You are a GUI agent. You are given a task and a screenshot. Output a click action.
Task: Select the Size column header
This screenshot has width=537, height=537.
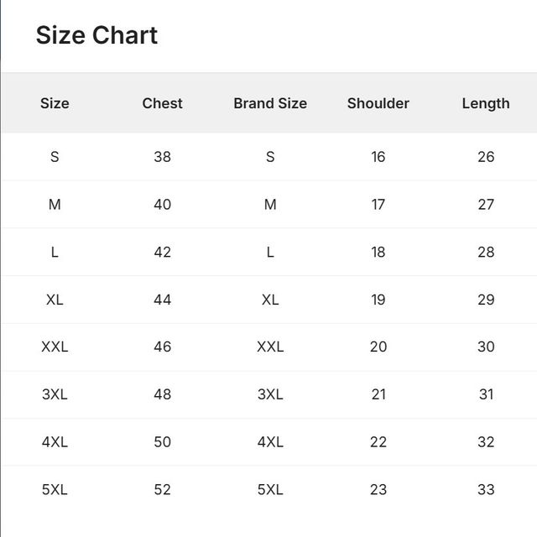[x=55, y=103]
